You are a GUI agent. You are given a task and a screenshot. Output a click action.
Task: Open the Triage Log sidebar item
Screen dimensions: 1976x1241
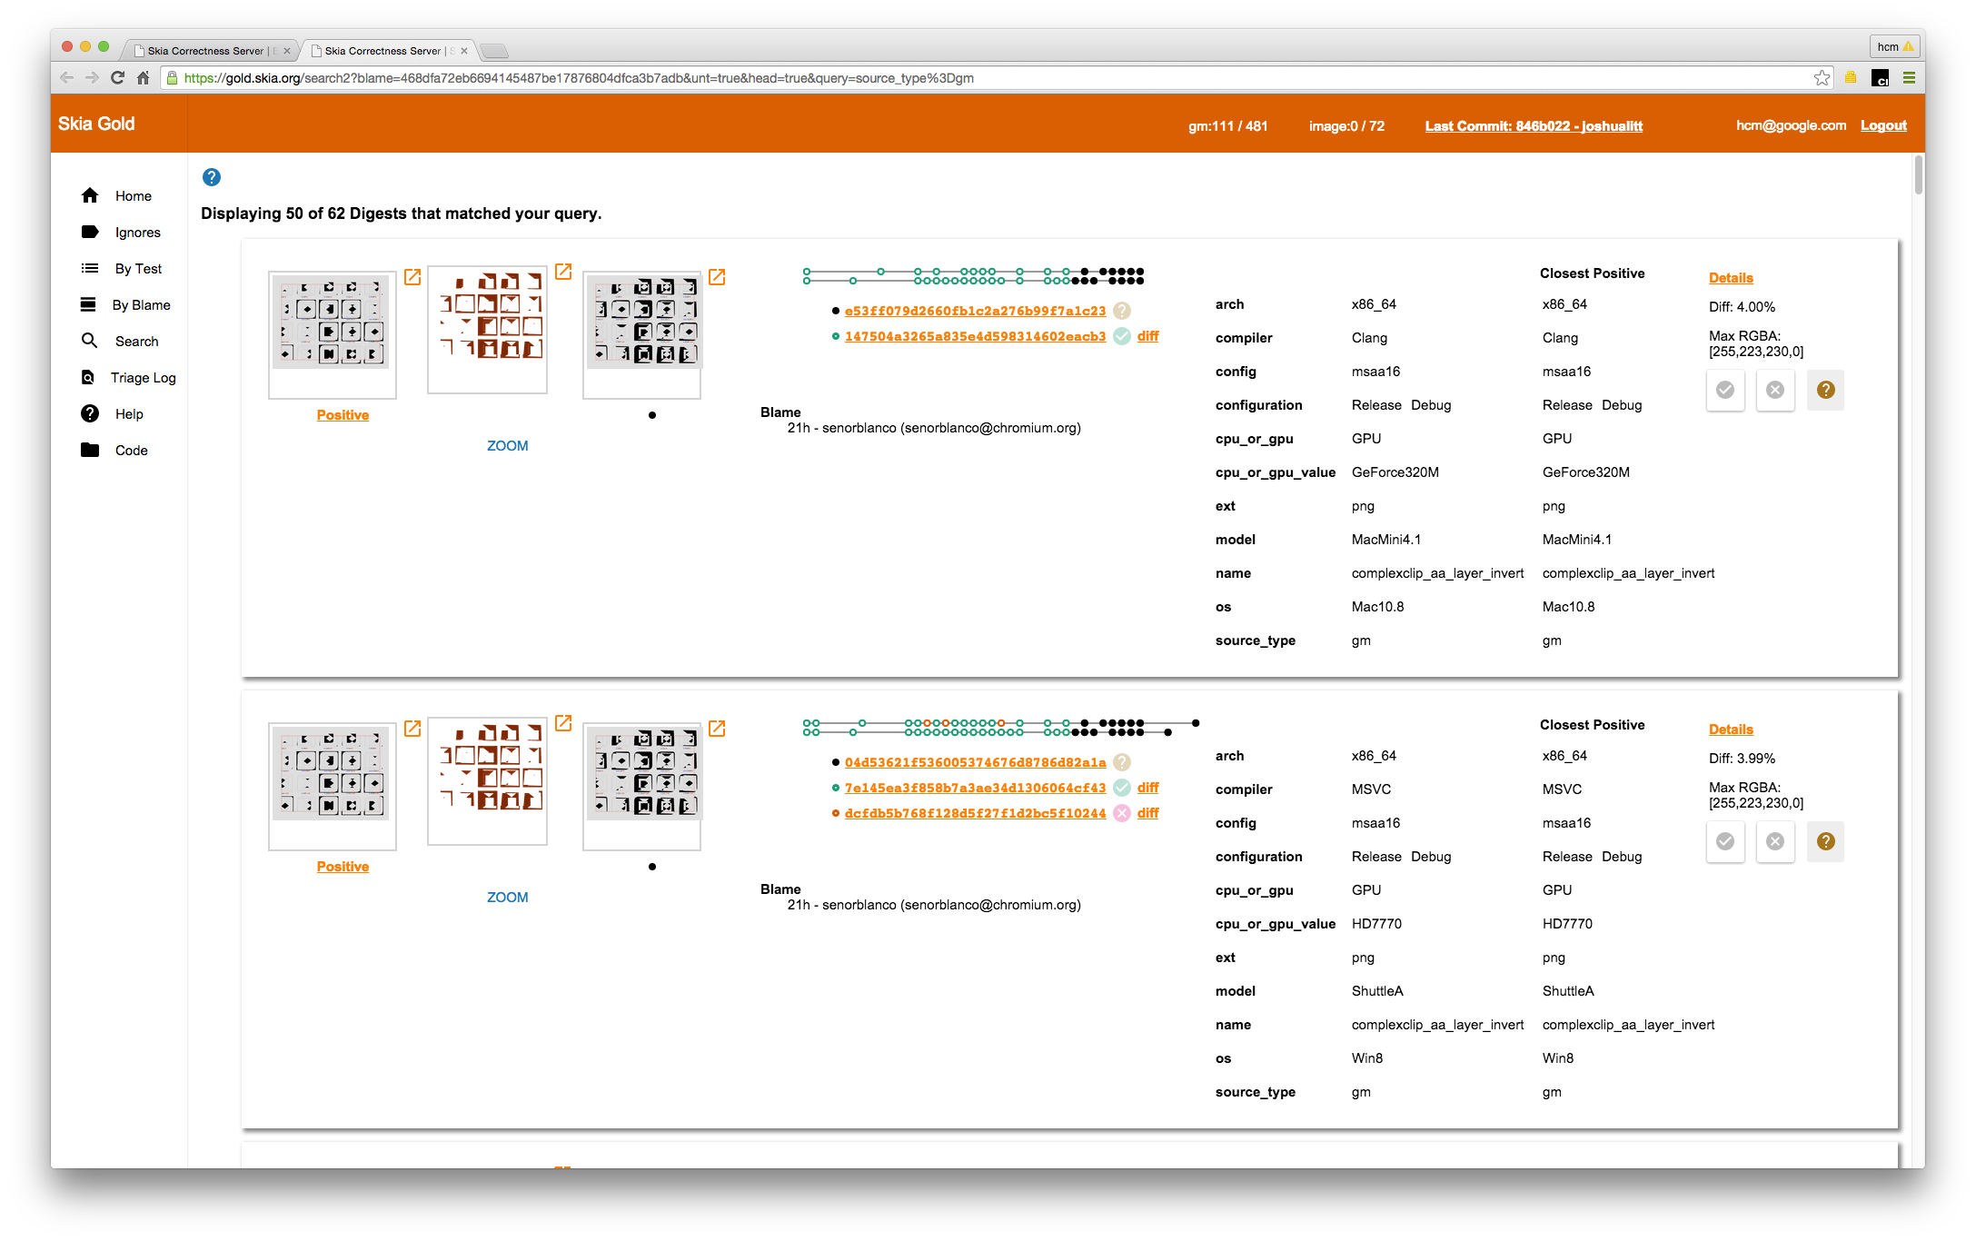pyautogui.click(x=143, y=378)
